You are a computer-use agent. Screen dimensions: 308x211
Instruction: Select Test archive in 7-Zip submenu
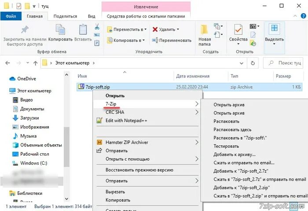click(226, 146)
